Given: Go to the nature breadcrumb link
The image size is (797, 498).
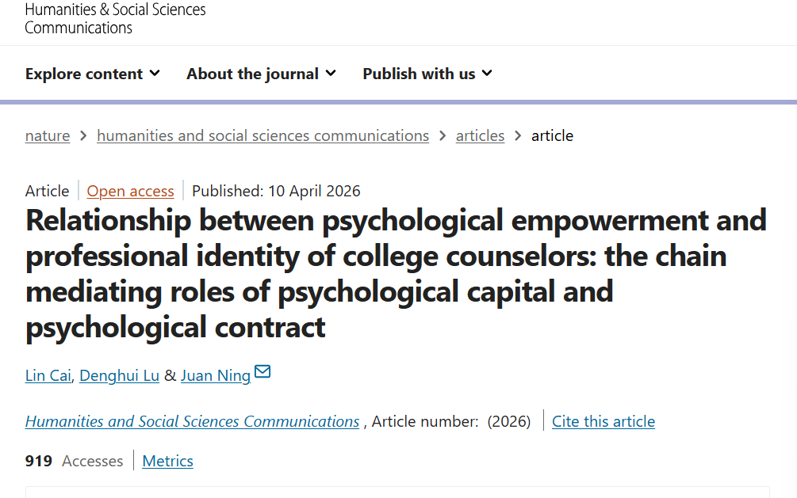Looking at the screenshot, I should click(x=48, y=135).
